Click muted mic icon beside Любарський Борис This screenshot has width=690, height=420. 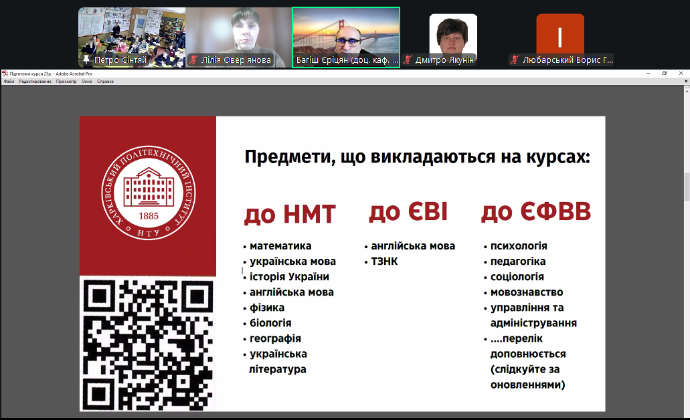pyautogui.click(x=515, y=60)
